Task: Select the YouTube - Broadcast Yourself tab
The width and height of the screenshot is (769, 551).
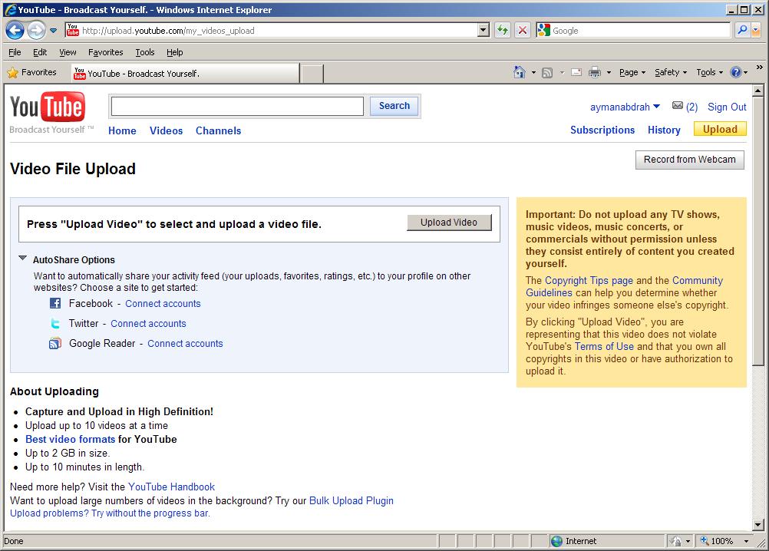Action: 185,74
